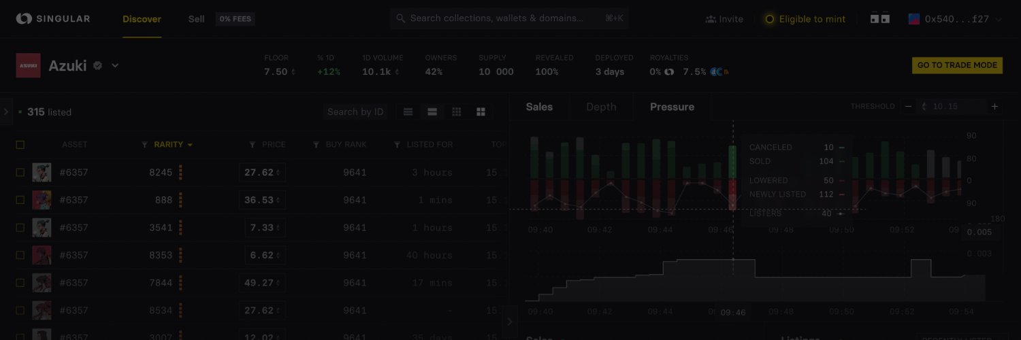
Task: Collapse the chart panel via bottom arrow
Action: pos(510,322)
